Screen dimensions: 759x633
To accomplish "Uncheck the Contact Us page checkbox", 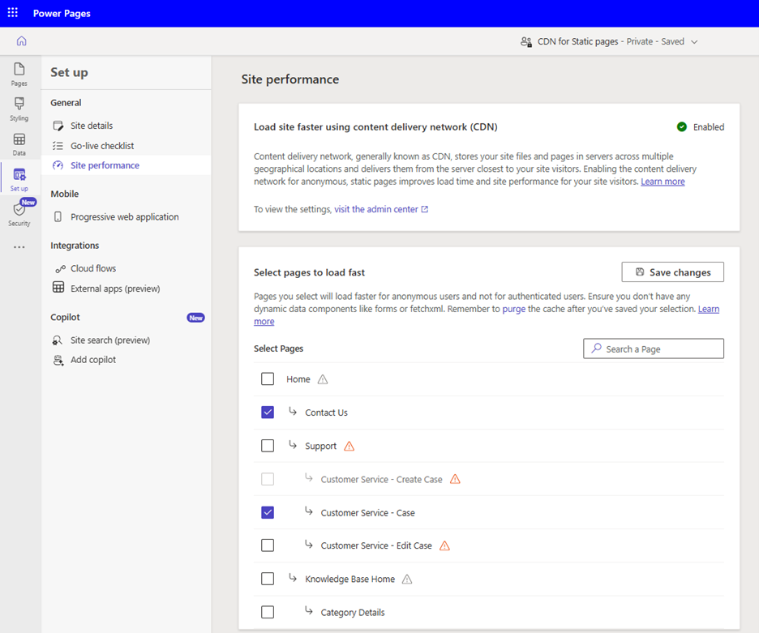I will [x=268, y=412].
